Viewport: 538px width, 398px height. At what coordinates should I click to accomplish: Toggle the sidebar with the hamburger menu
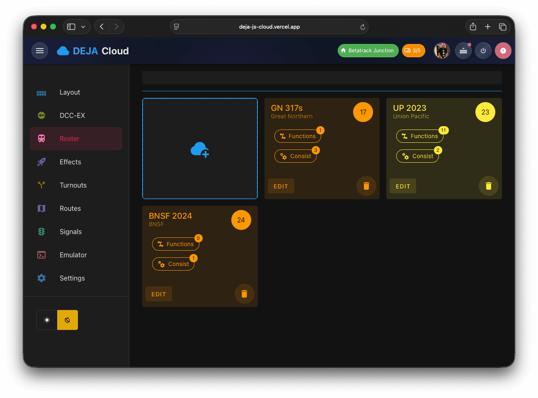coord(39,50)
